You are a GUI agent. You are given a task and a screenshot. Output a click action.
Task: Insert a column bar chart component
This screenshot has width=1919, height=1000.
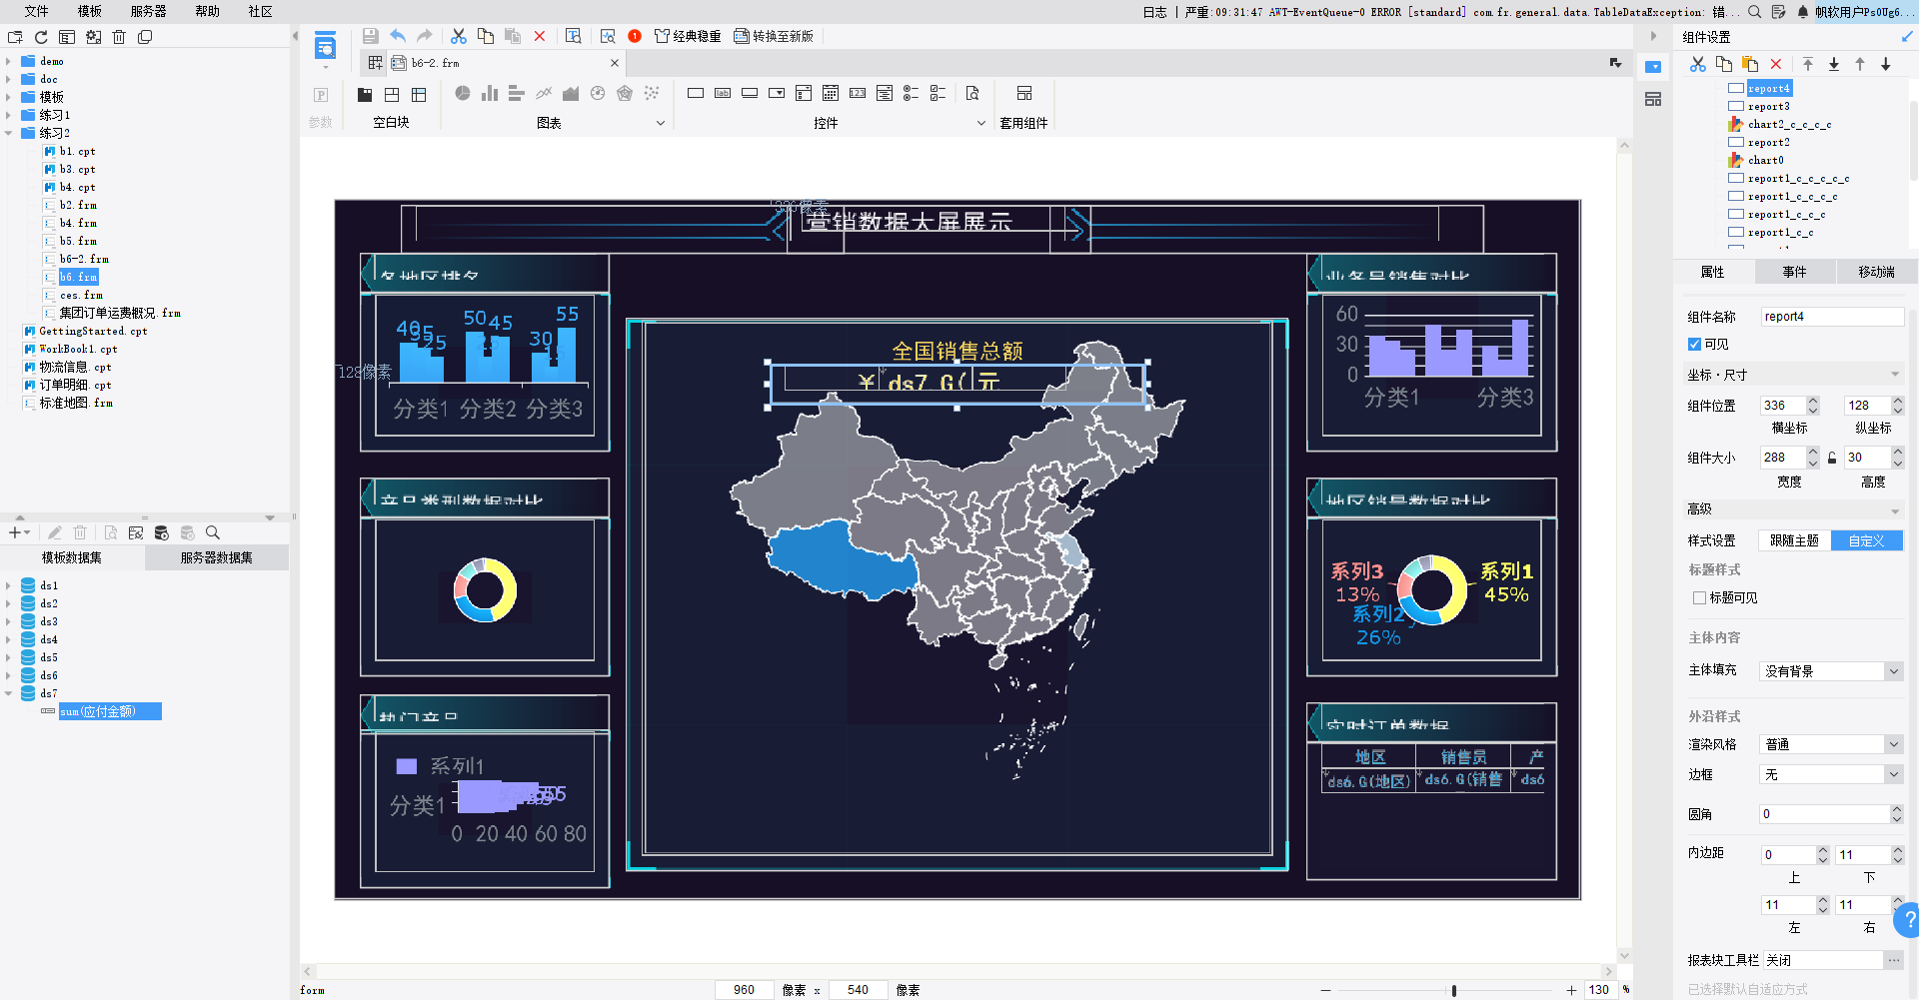(x=490, y=93)
